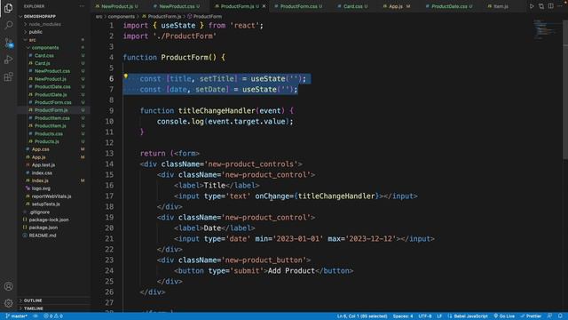Close the ProductForm.js tab
Screen dimensions: 568x320
[x=264, y=6]
